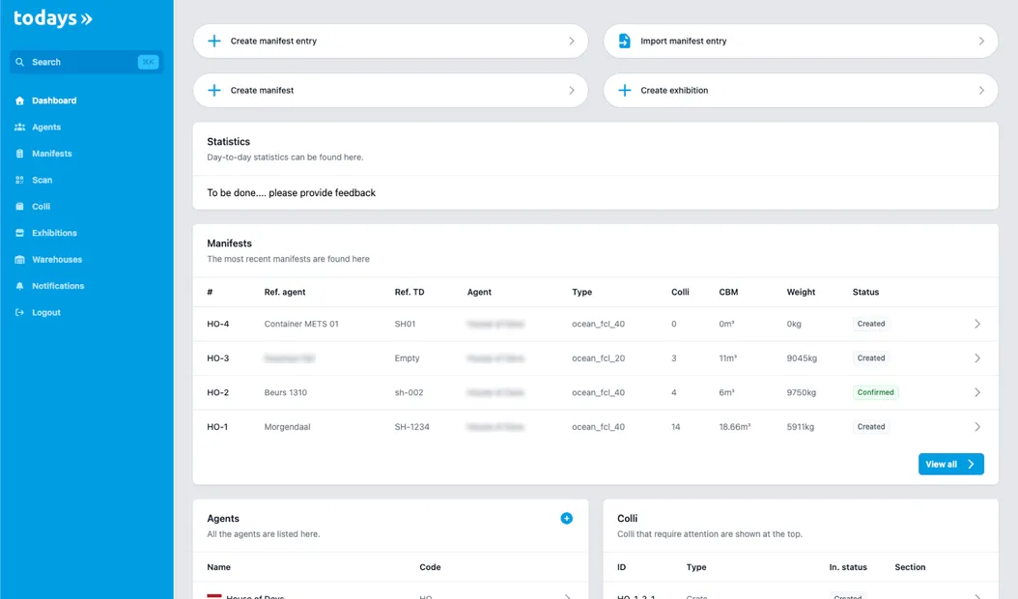
Task: Click import file icon on Import manifest entry
Action: 625,41
